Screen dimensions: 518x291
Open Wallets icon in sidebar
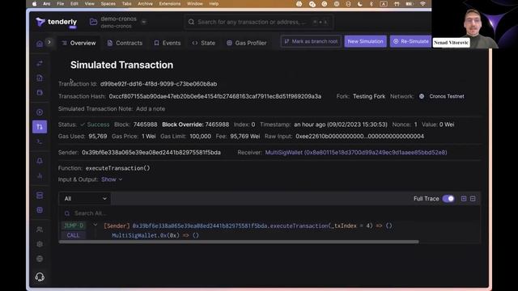40,92
